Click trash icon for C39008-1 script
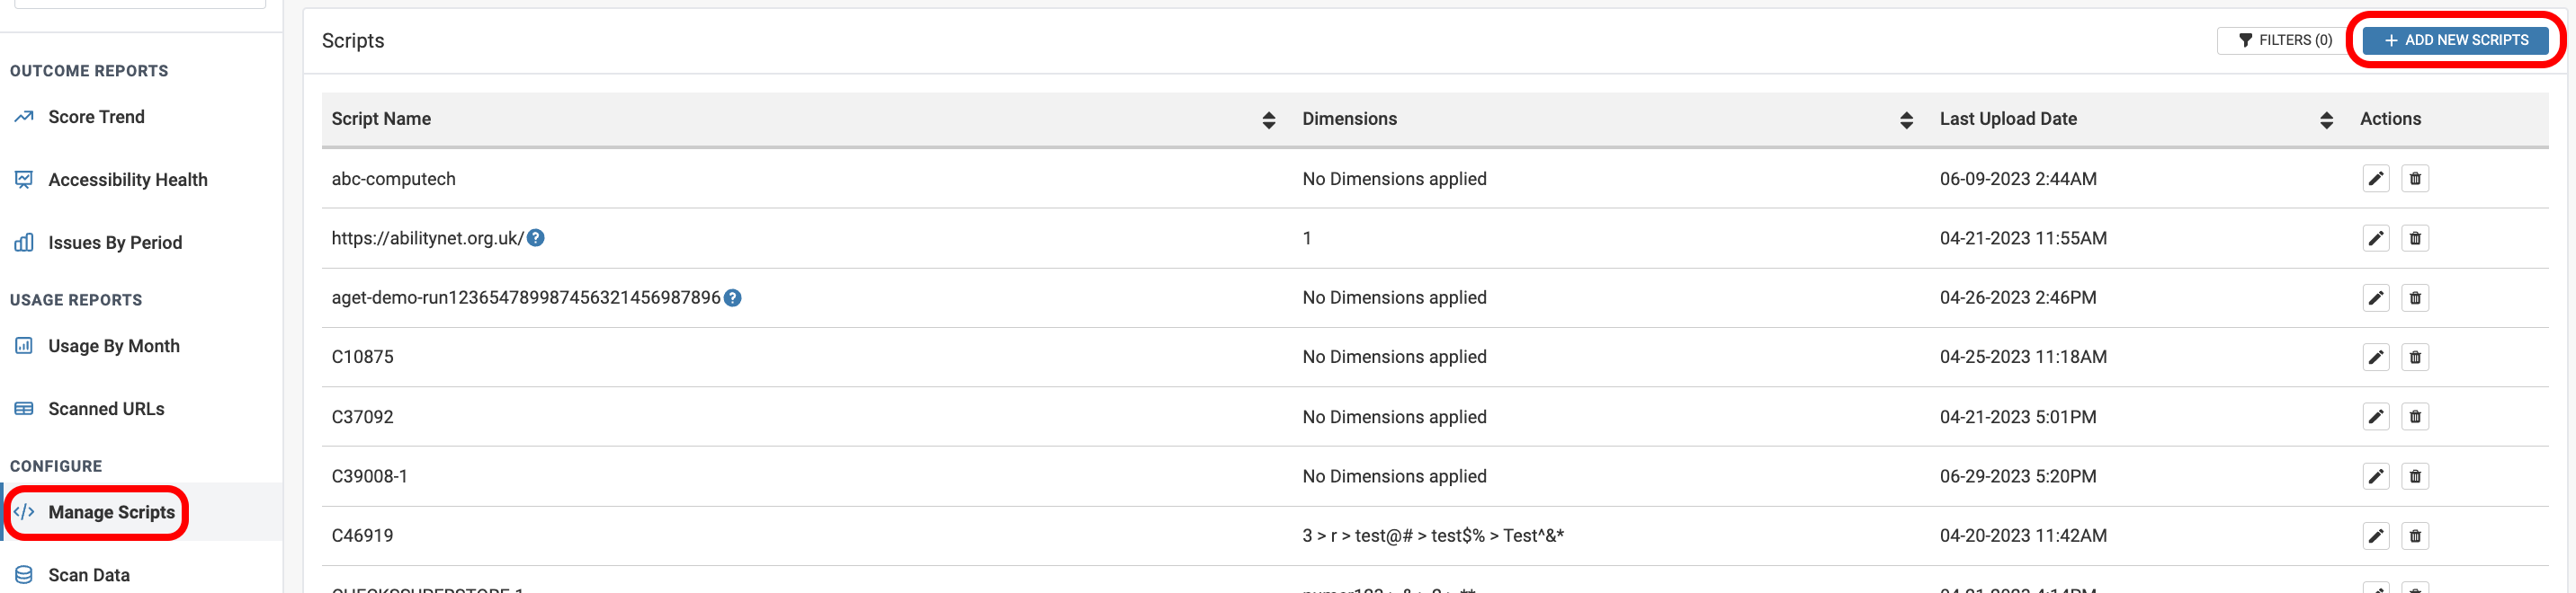2576x593 pixels. (2414, 476)
